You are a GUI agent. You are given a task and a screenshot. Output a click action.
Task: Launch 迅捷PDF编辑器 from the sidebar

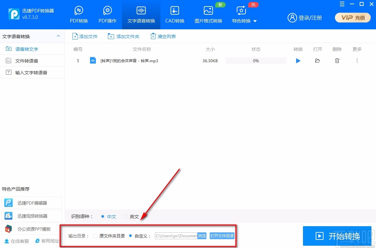(x=32, y=202)
